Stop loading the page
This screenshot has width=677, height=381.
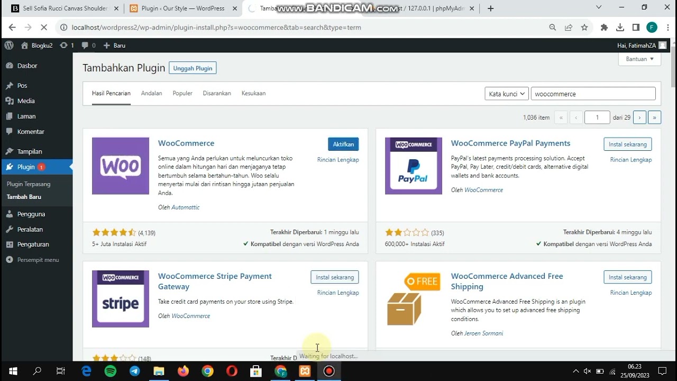coord(45,28)
